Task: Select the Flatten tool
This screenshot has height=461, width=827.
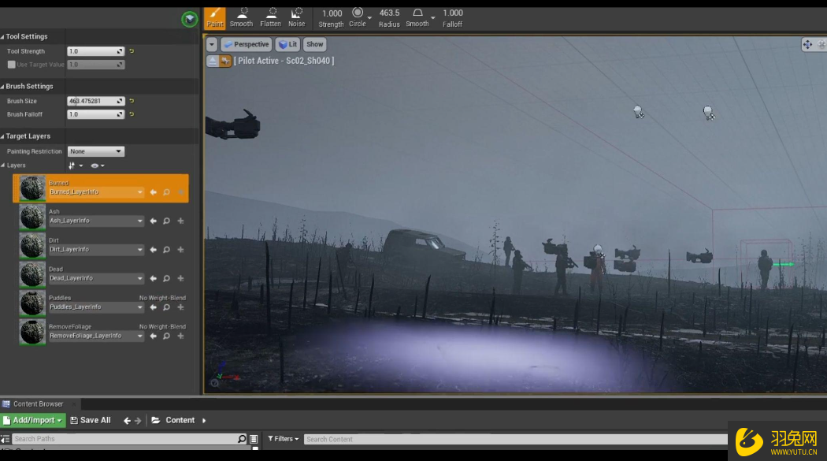Action: click(270, 17)
